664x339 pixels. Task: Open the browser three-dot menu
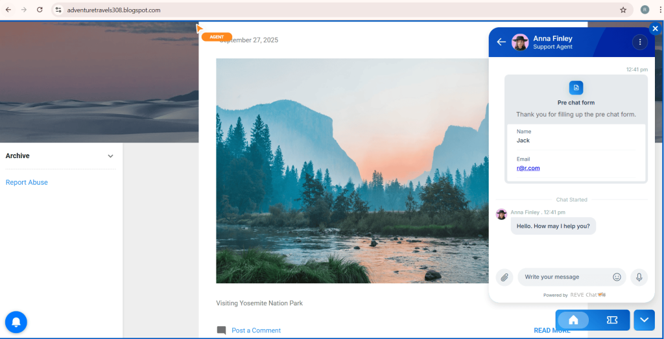pyautogui.click(x=660, y=10)
